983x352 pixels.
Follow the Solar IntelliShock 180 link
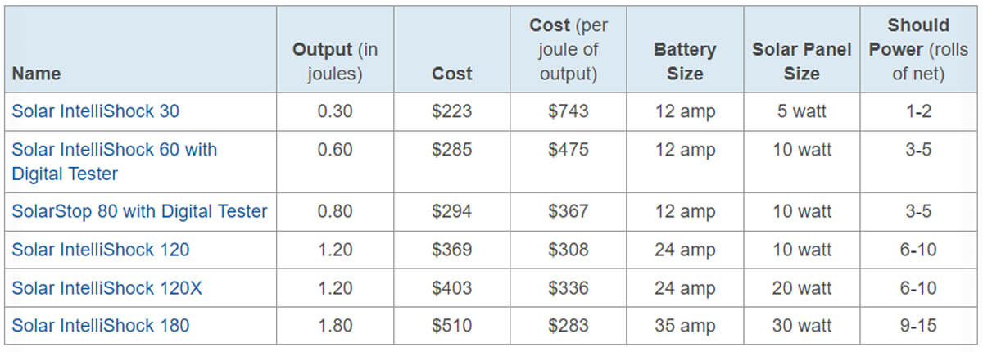[x=100, y=326]
